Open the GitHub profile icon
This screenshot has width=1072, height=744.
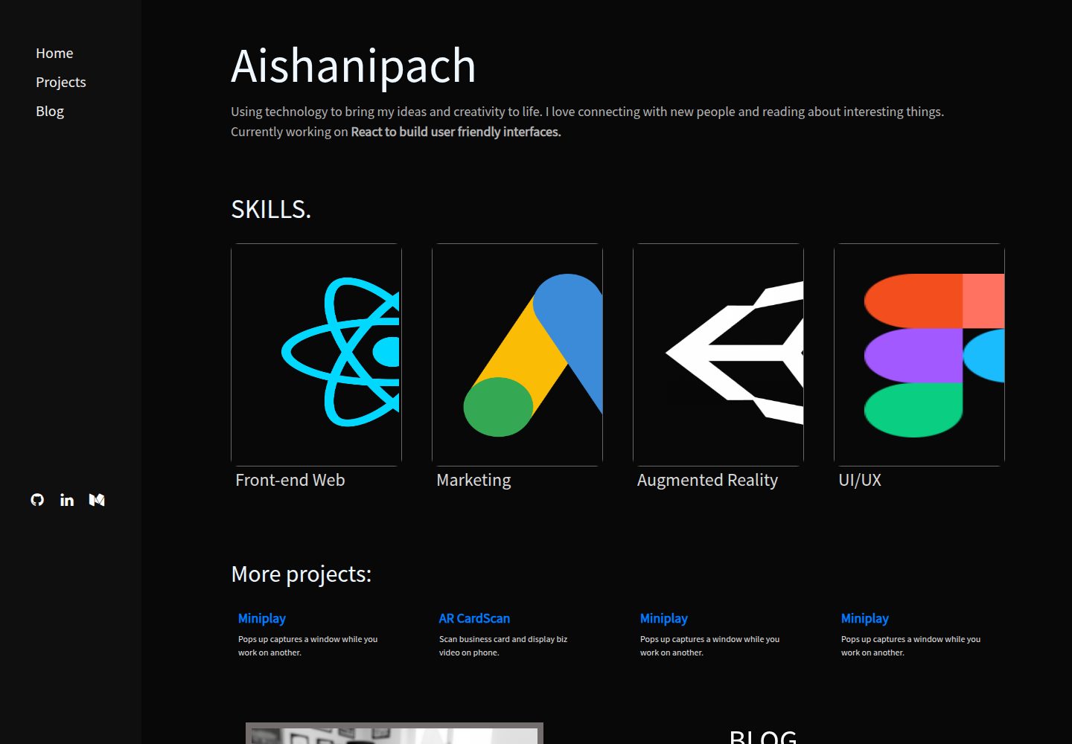click(37, 500)
